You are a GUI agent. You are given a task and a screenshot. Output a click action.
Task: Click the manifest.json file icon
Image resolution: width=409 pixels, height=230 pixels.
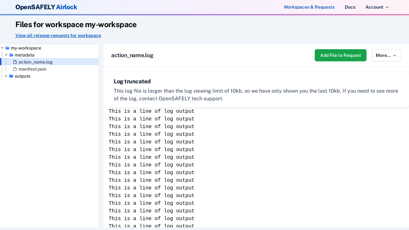(15, 69)
